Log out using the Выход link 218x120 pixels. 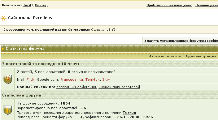[x=40, y=5]
